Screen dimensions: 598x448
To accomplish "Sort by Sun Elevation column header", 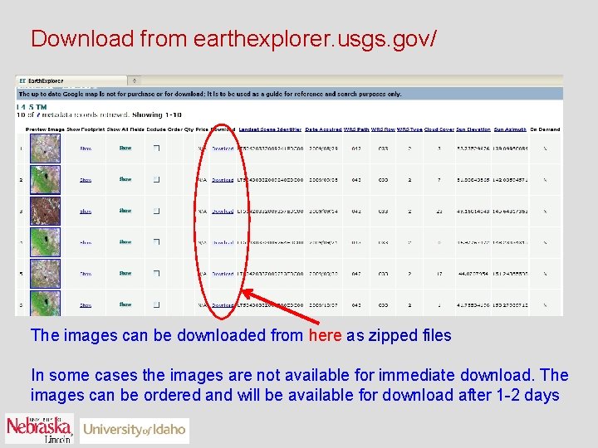I will tap(473, 129).
